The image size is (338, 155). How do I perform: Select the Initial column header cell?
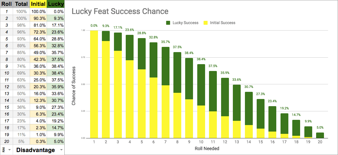point(39,4)
